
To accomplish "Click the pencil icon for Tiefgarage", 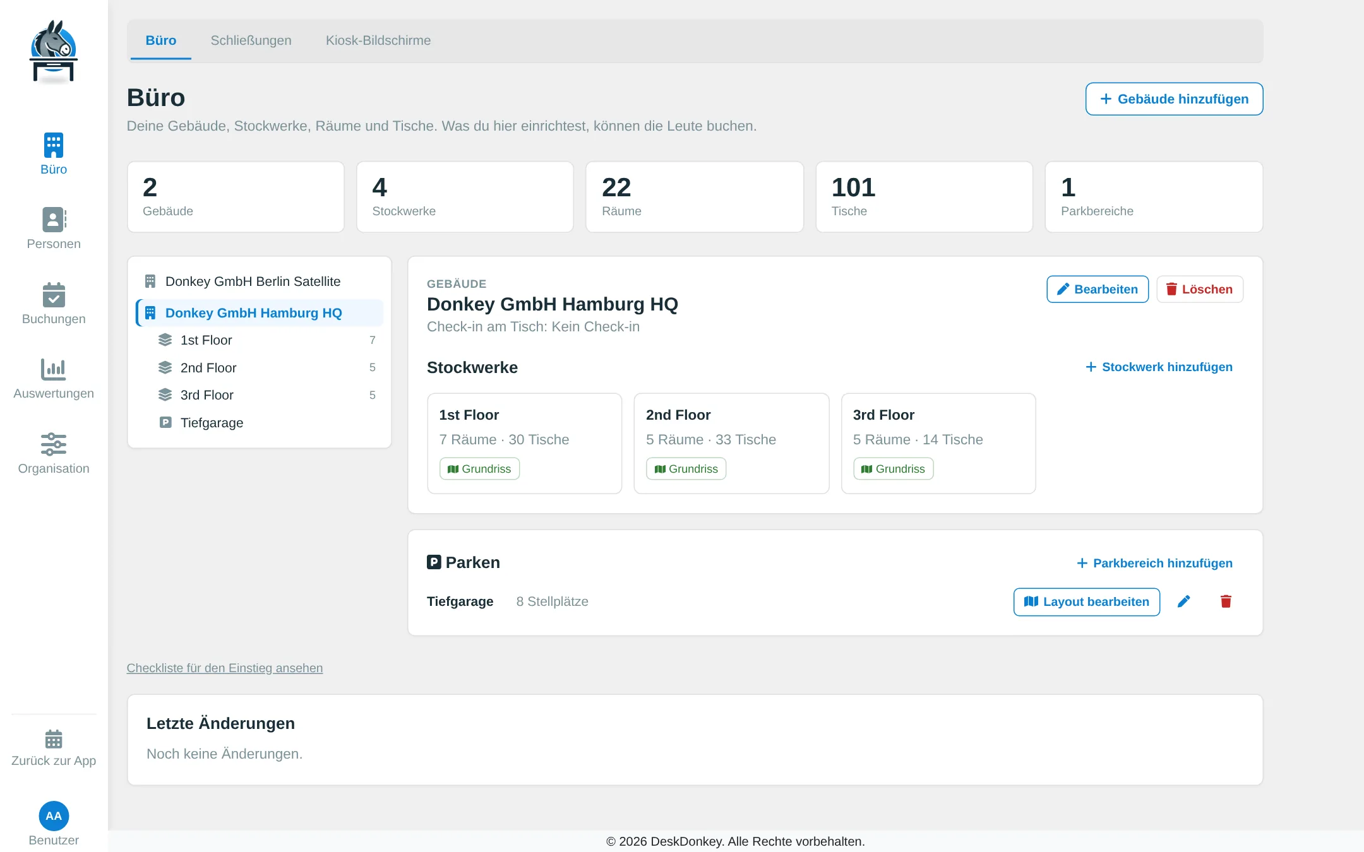I will 1184,601.
